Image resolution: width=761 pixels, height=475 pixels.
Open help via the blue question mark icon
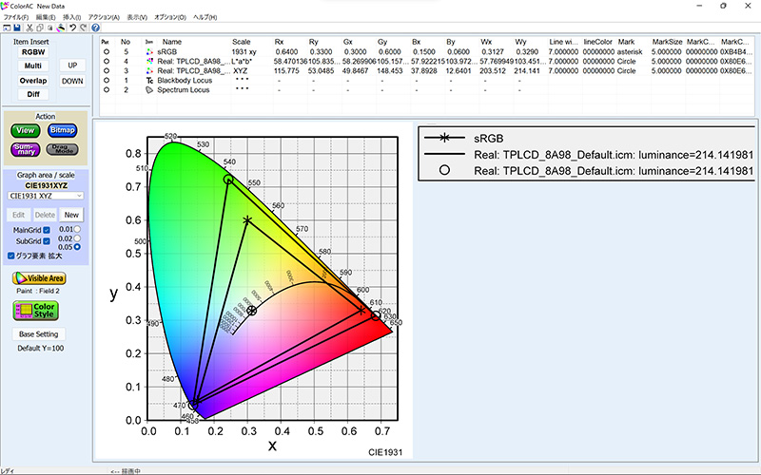95,28
